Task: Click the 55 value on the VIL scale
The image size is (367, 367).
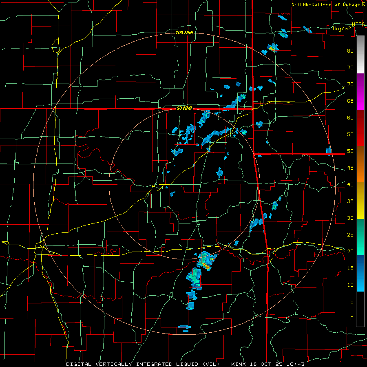Action: point(350,134)
